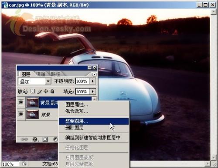The width and height of the screenshot is (218, 168).
Task: Click the 不透明度 100% input field
Action: (82, 81)
